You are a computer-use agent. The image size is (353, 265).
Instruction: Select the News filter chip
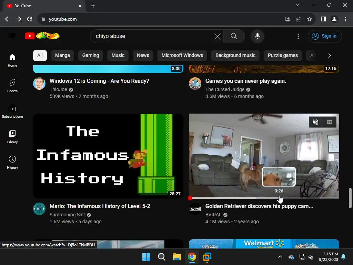tap(143, 56)
